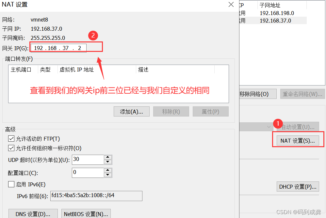
Task: Click inside the 网关 IP address field
Action: coord(58,47)
